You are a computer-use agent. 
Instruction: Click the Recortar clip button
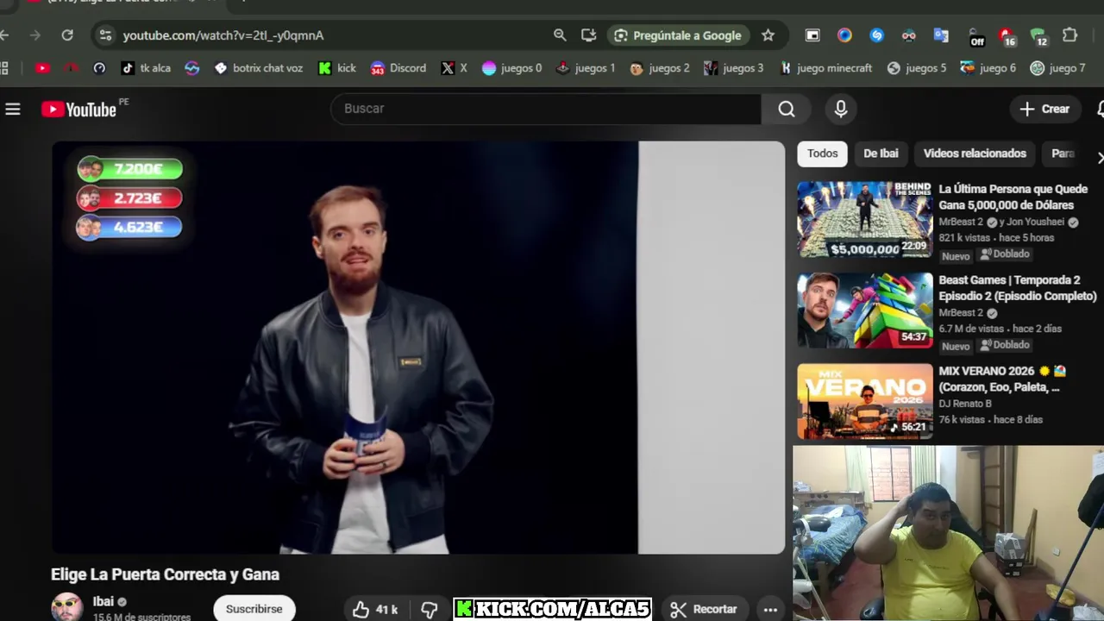click(705, 609)
